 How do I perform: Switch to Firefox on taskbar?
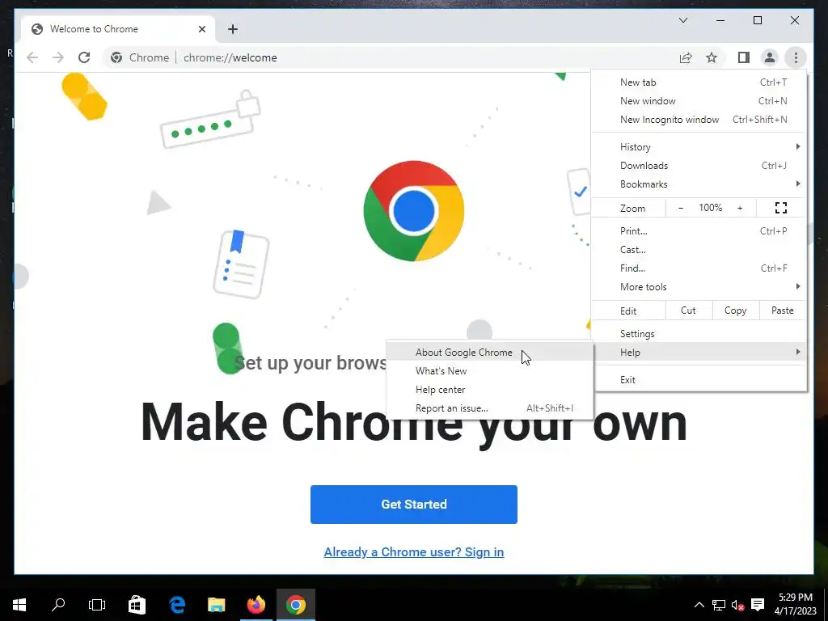pyautogui.click(x=256, y=605)
